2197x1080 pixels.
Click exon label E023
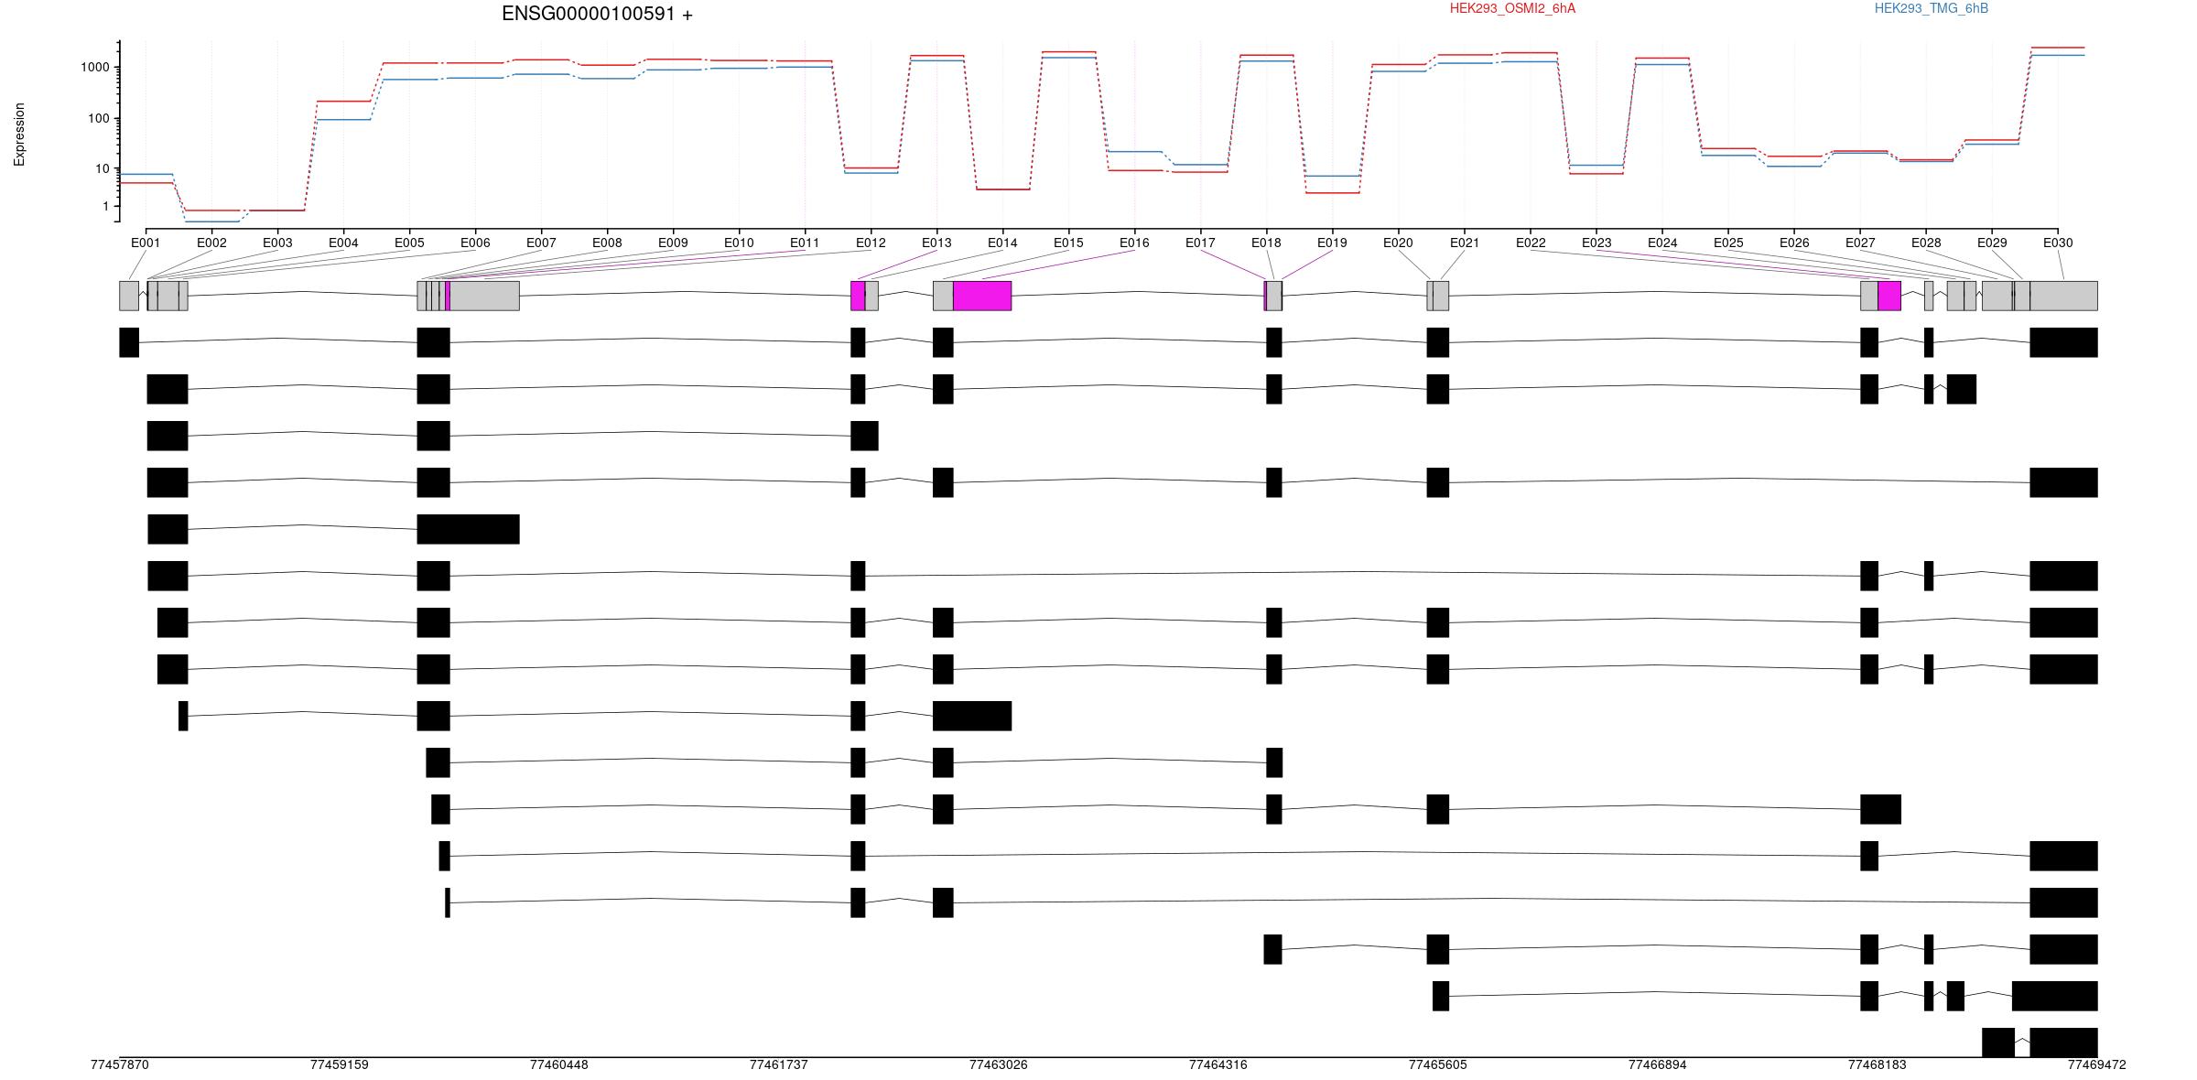click(x=1596, y=243)
